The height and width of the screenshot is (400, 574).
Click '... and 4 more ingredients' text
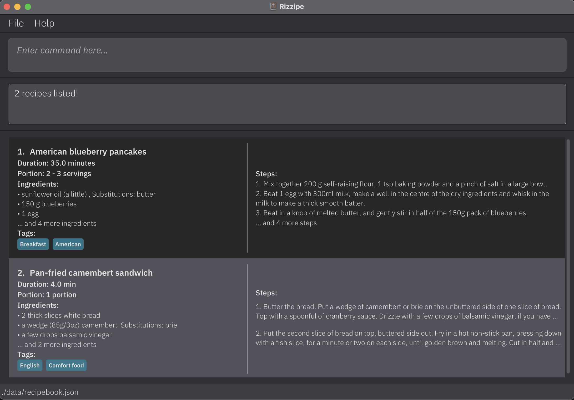pos(57,223)
